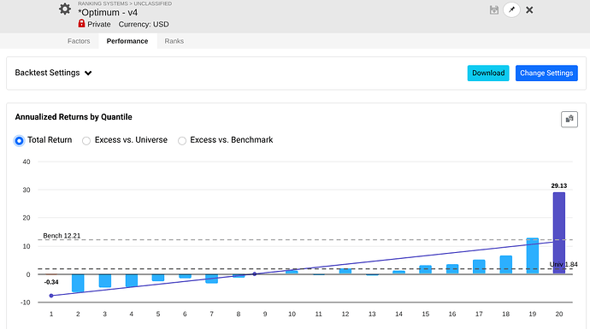This screenshot has height=329, width=590.
Task: Close the panel with the X icon
Action: [x=529, y=10]
